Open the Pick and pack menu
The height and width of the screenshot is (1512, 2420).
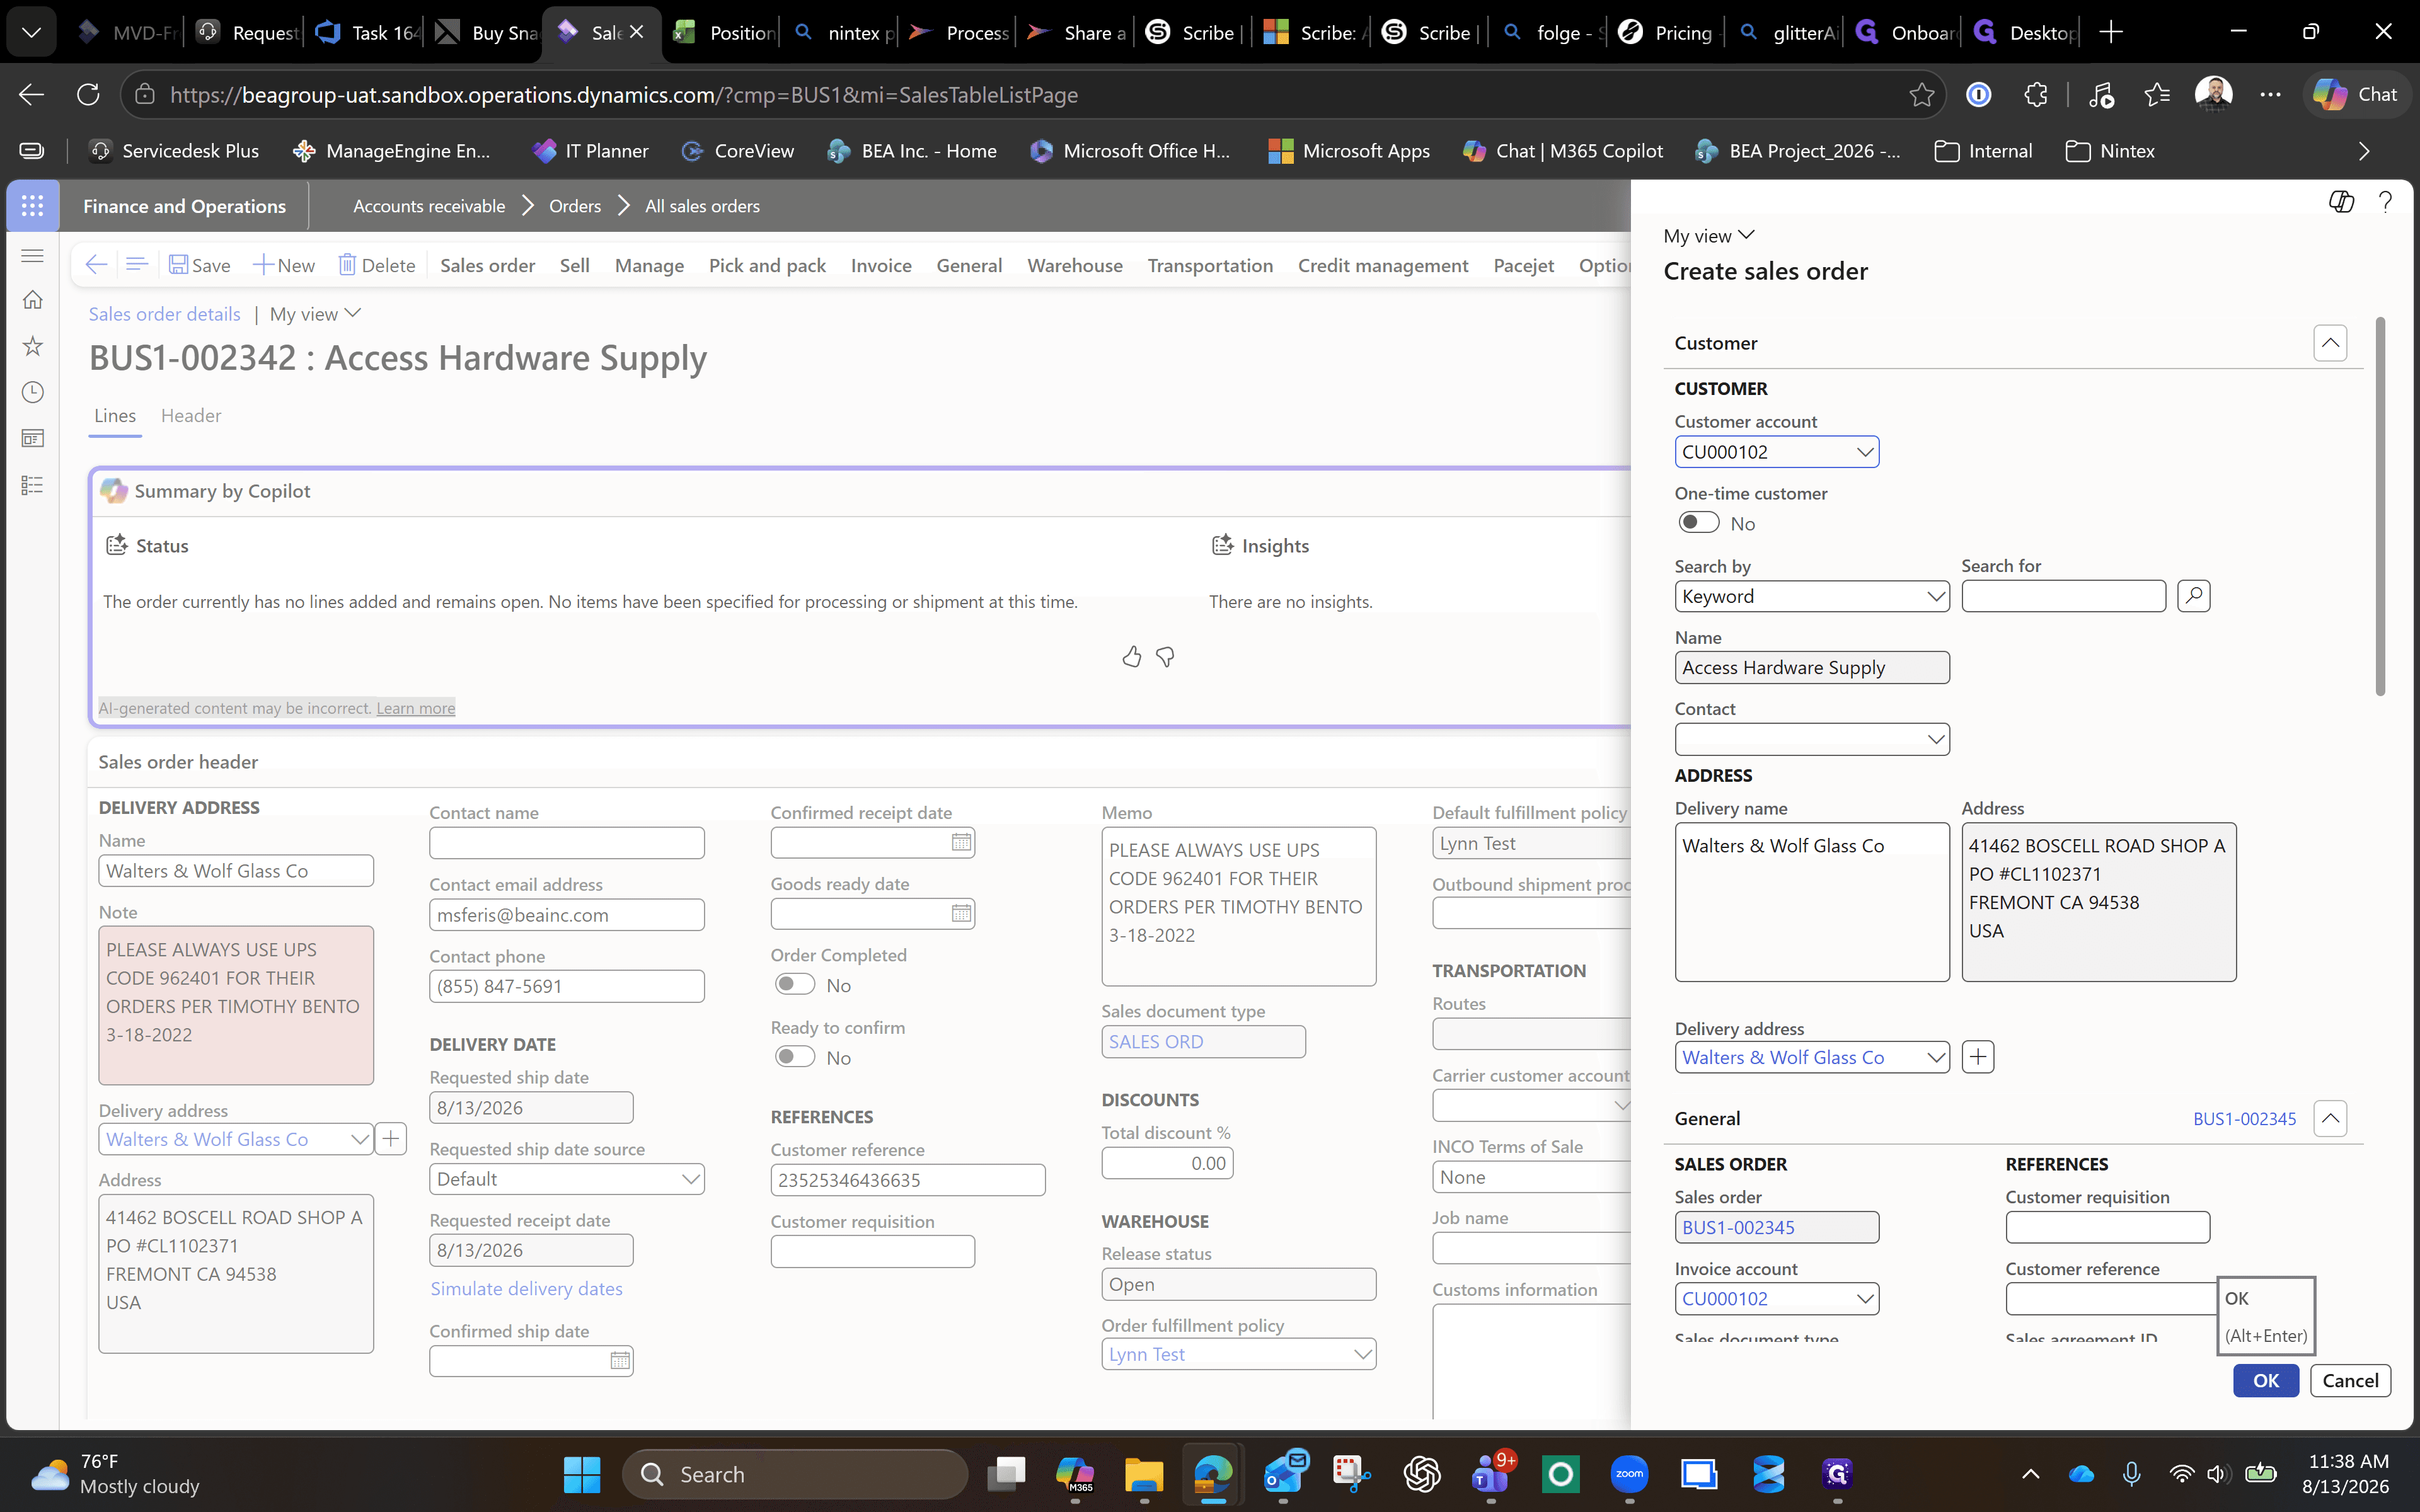click(x=767, y=265)
